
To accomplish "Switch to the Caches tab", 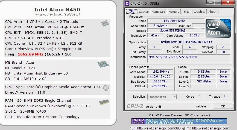I will (x=144, y=12).
